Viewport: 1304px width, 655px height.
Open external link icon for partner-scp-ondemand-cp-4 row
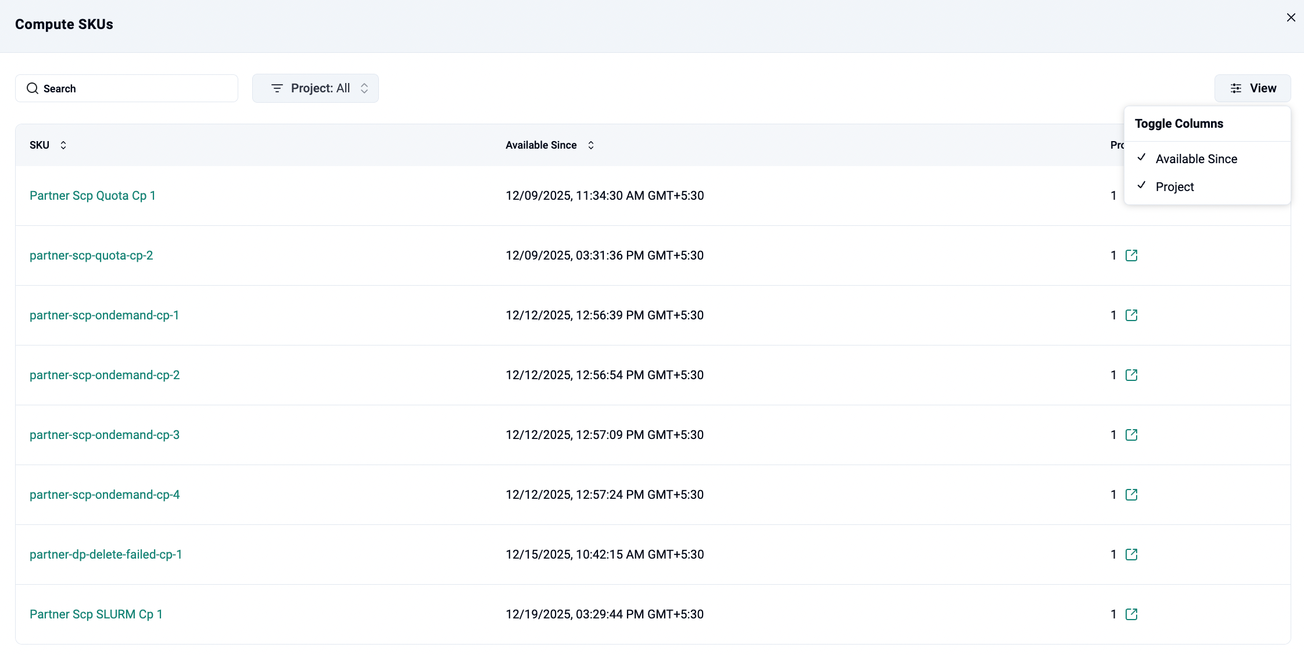pyautogui.click(x=1131, y=495)
